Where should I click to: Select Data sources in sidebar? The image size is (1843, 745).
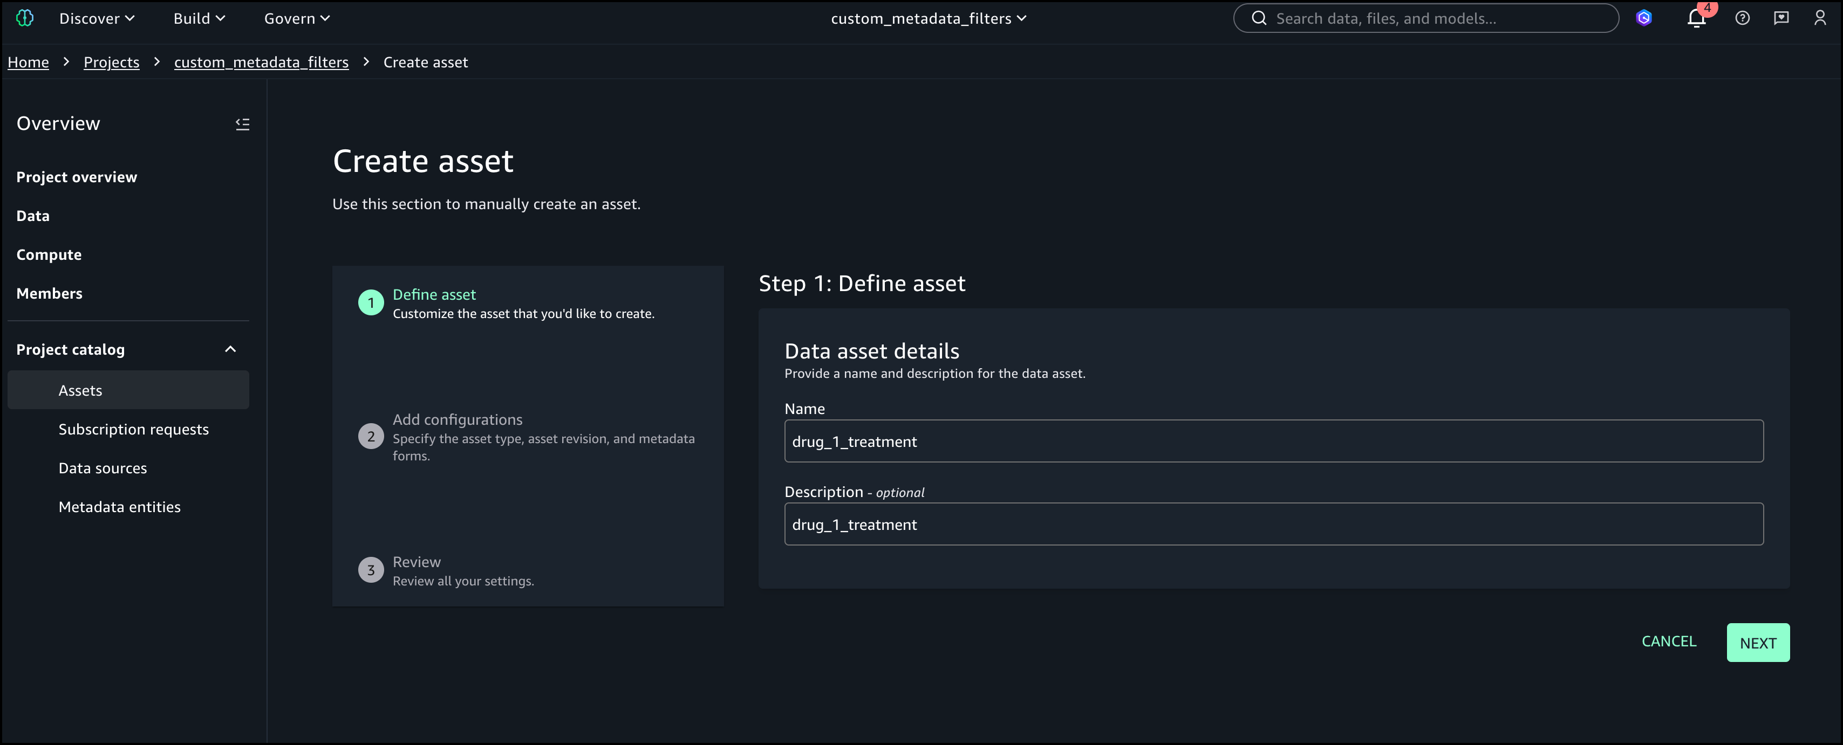pyautogui.click(x=103, y=468)
